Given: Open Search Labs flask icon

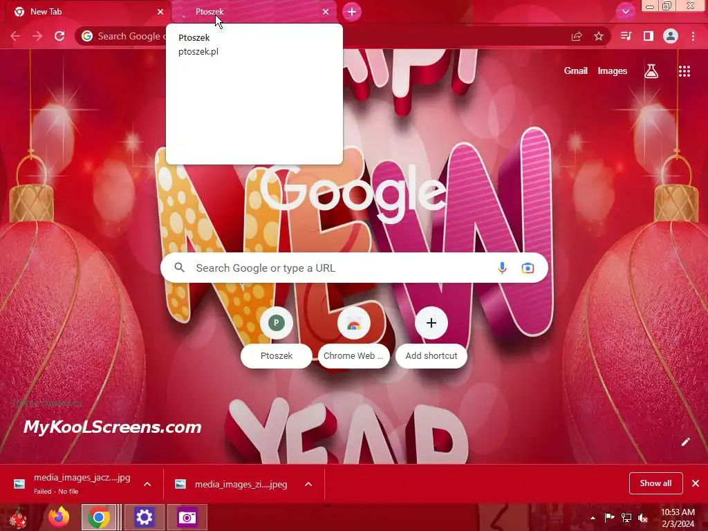Looking at the screenshot, I should [x=651, y=71].
